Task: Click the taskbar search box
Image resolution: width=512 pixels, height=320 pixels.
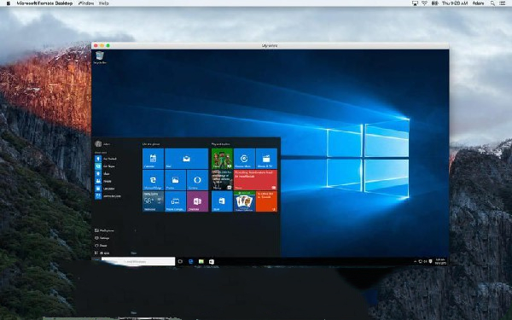Action: [138, 261]
